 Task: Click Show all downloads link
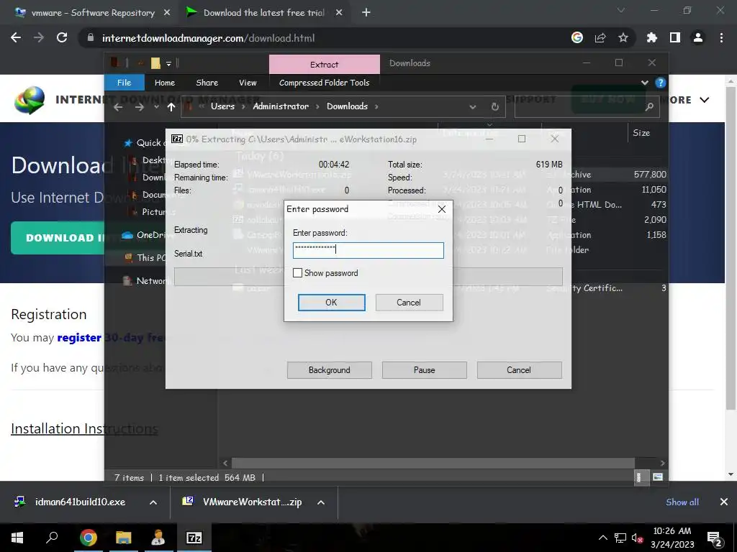pyautogui.click(x=682, y=502)
